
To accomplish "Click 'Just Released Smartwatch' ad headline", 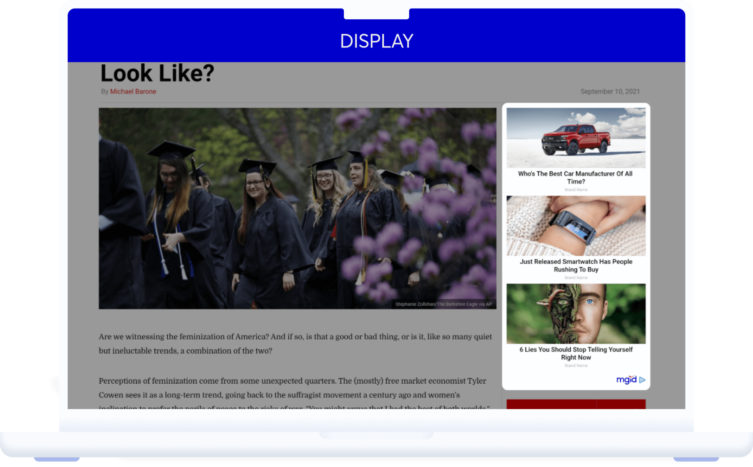I will pyautogui.click(x=576, y=266).
